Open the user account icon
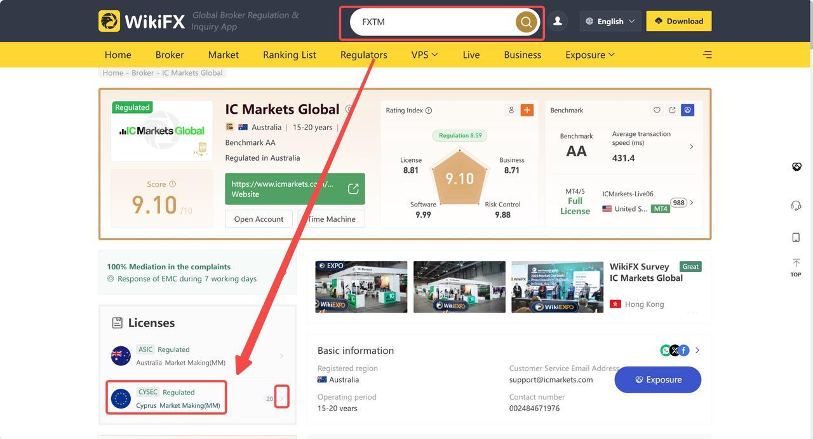 coord(558,21)
